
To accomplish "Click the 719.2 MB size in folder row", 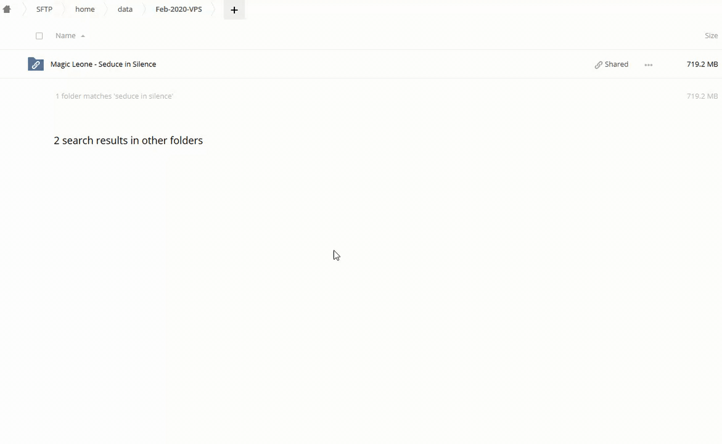I will [702, 64].
